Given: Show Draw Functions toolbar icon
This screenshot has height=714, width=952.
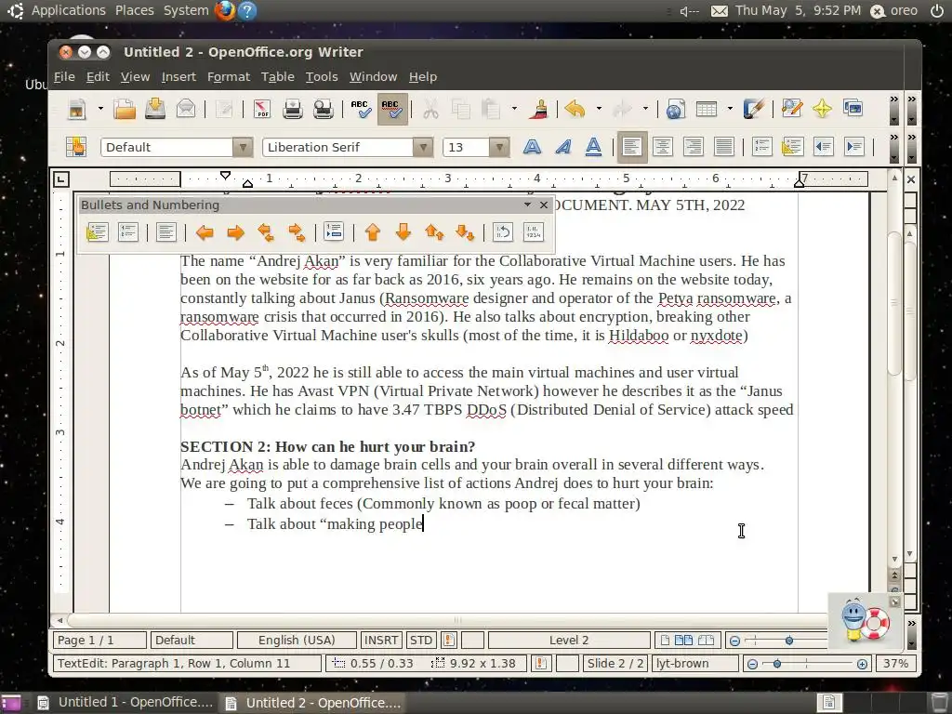Looking at the screenshot, I should 753,110.
